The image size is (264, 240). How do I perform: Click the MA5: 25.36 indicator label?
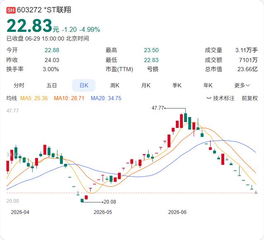point(34,98)
